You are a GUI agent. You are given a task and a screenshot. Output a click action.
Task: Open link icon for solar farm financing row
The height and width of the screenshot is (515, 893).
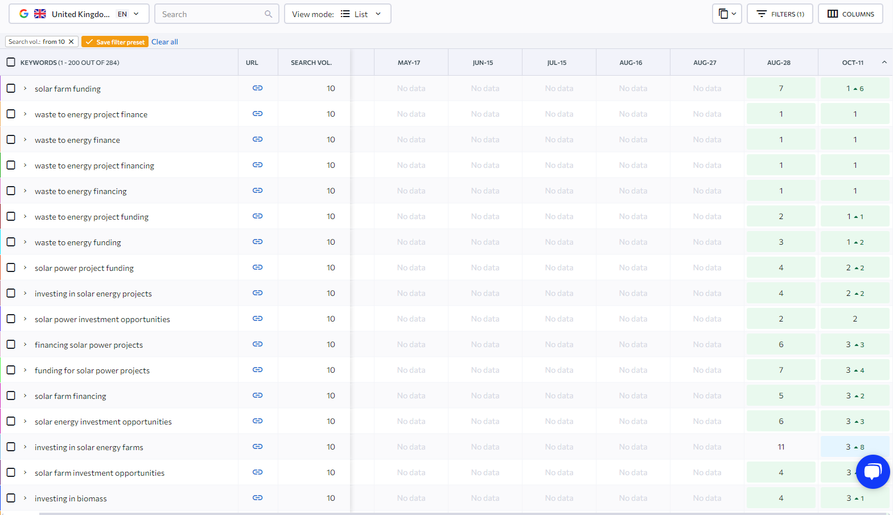pos(257,395)
